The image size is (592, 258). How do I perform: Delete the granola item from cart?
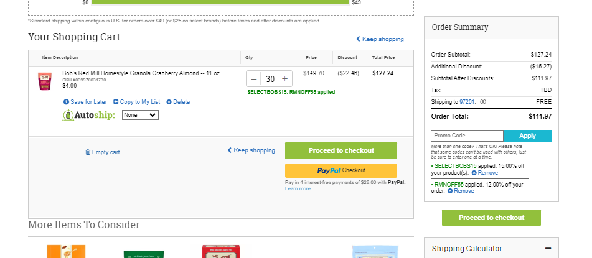[x=178, y=102]
